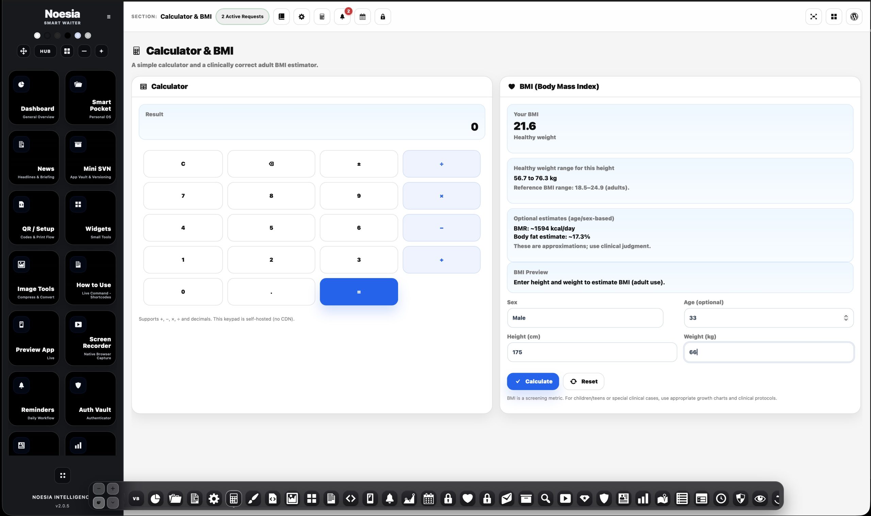Click the Age stepper arrows
Image resolution: width=871 pixels, height=516 pixels.
point(845,318)
